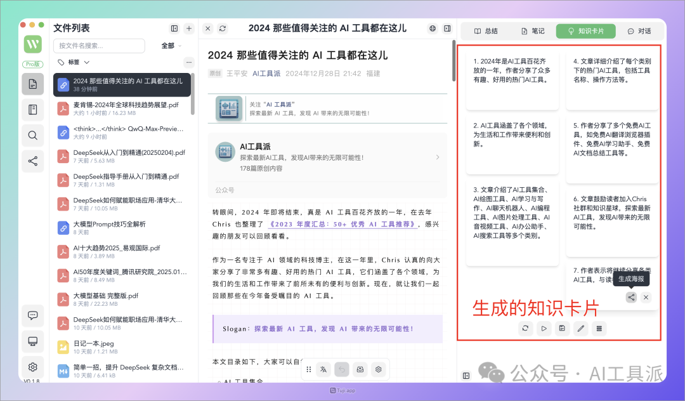Click the 生成海报 share icon on card 7
The image size is (685, 401).
[631, 298]
